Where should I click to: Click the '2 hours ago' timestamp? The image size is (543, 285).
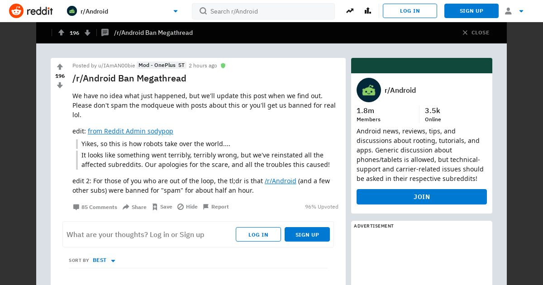tap(203, 66)
